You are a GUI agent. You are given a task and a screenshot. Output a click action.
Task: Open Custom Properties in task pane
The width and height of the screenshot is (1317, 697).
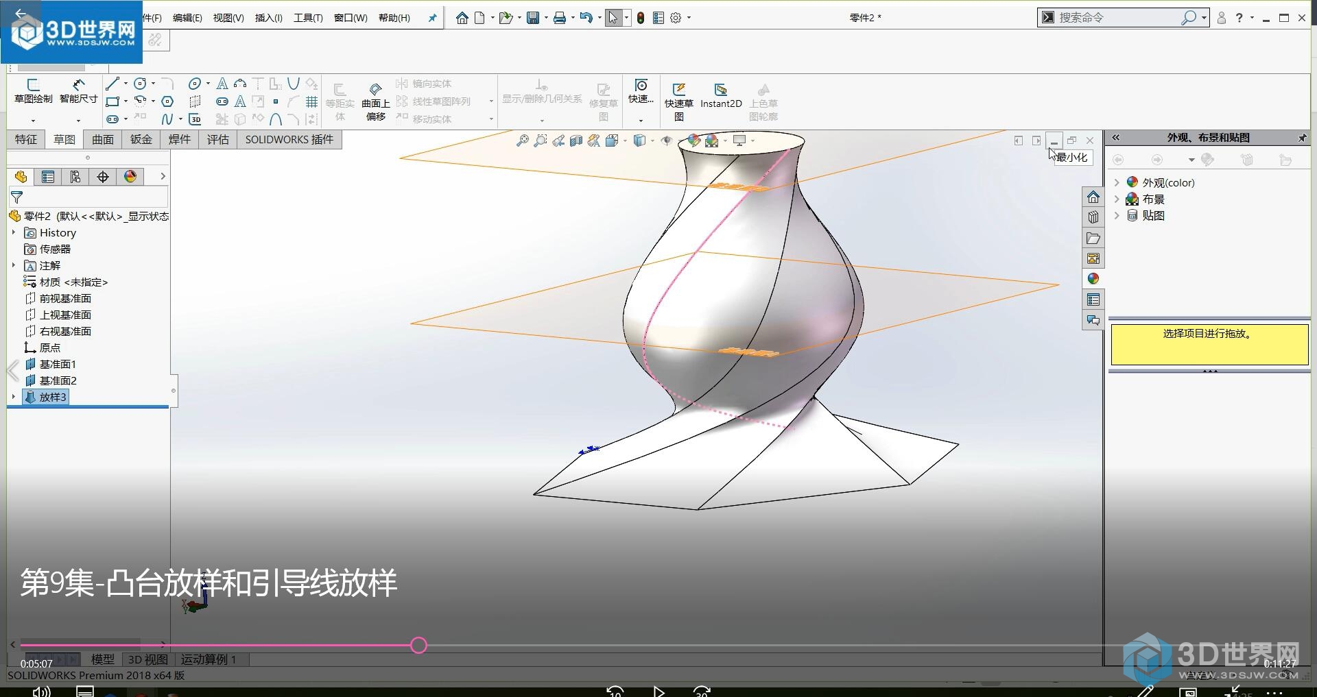pos(1093,299)
